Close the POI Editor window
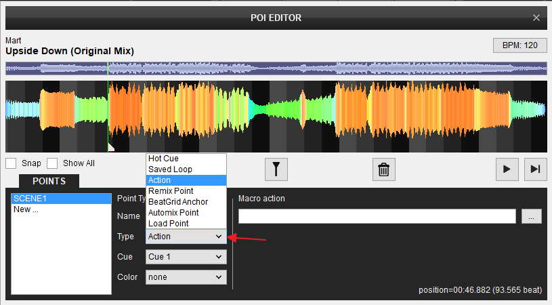Image resolution: width=552 pixels, height=305 pixels. click(x=536, y=18)
